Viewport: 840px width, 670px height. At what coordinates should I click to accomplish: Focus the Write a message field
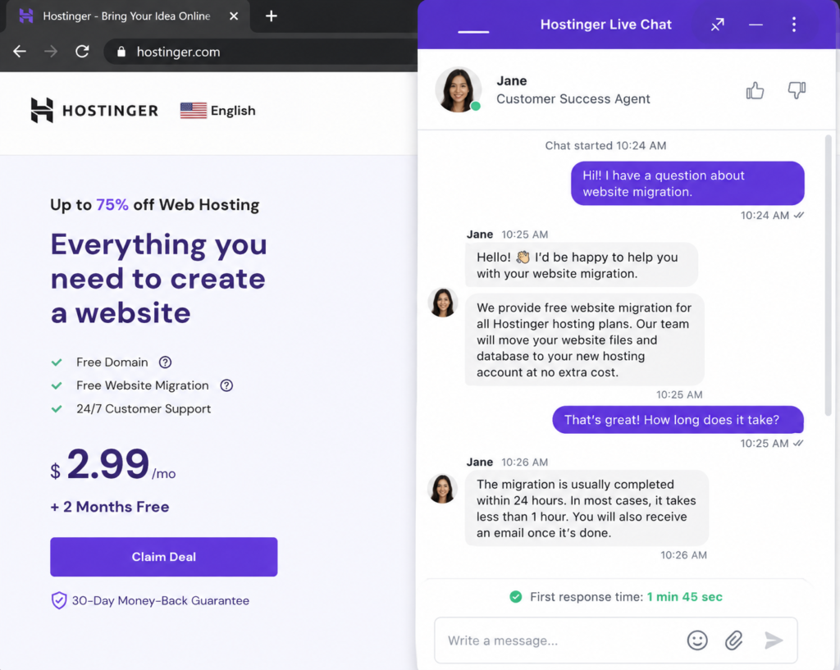point(557,640)
